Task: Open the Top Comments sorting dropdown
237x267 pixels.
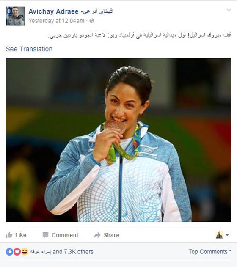Action: click(x=210, y=251)
